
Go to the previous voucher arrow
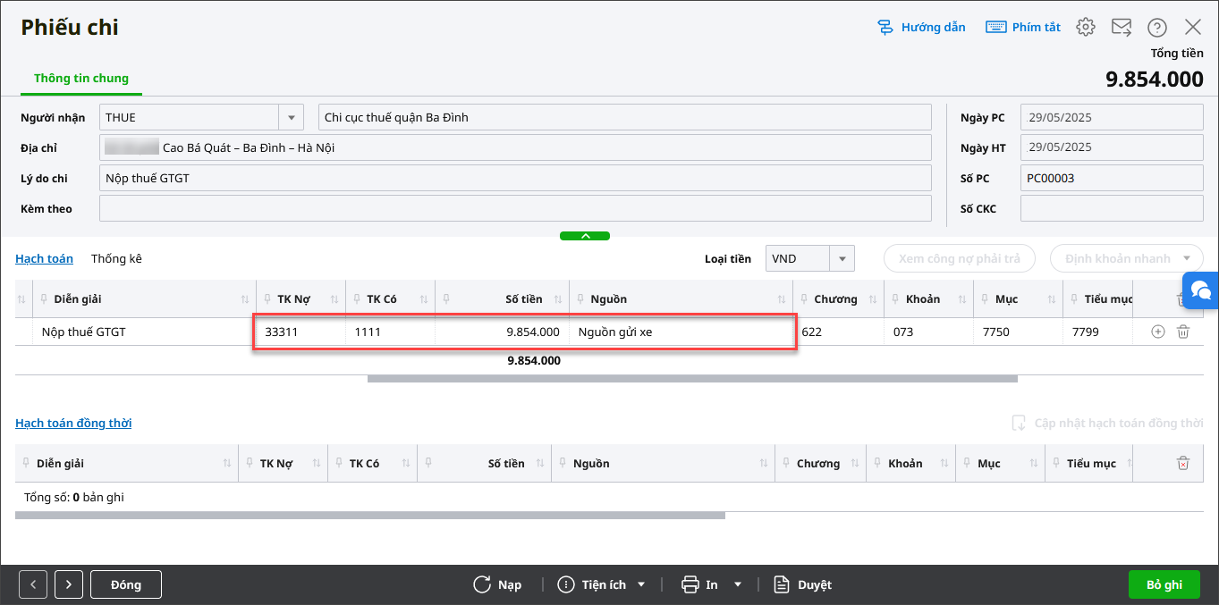tap(33, 584)
